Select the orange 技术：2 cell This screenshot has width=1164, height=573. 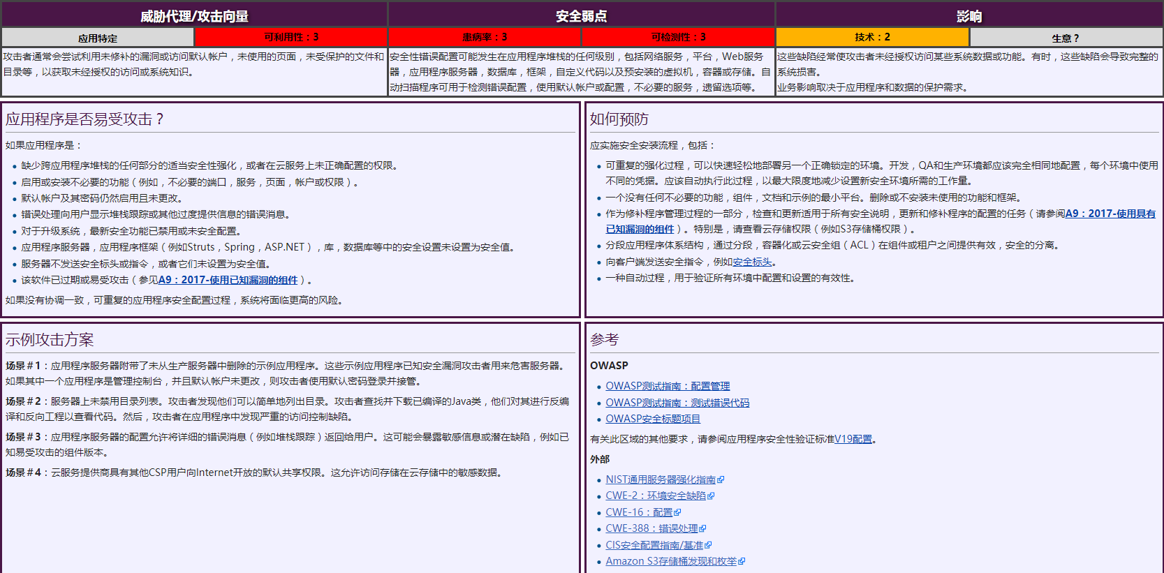pos(872,37)
